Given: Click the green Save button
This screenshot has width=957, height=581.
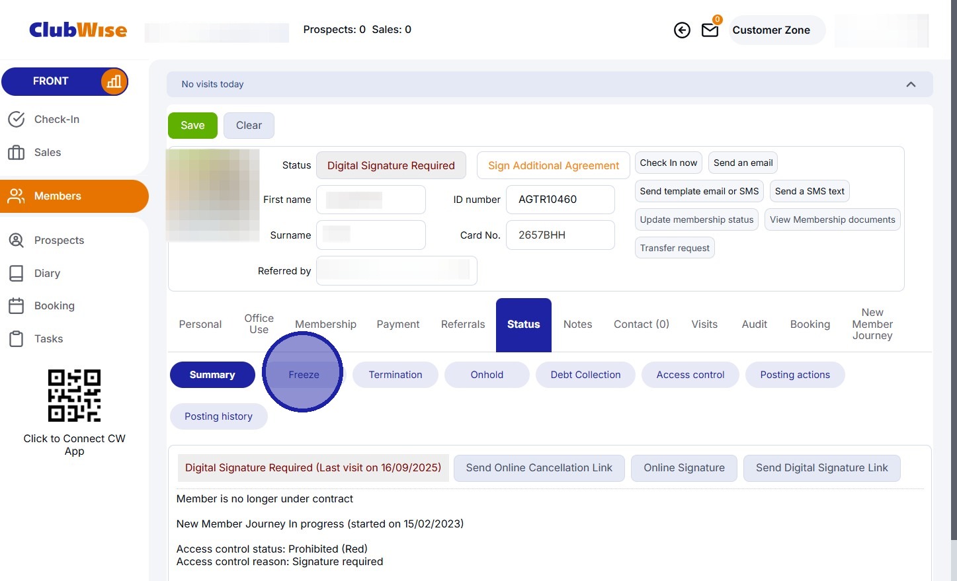Looking at the screenshot, I should (x=192, y=126).
